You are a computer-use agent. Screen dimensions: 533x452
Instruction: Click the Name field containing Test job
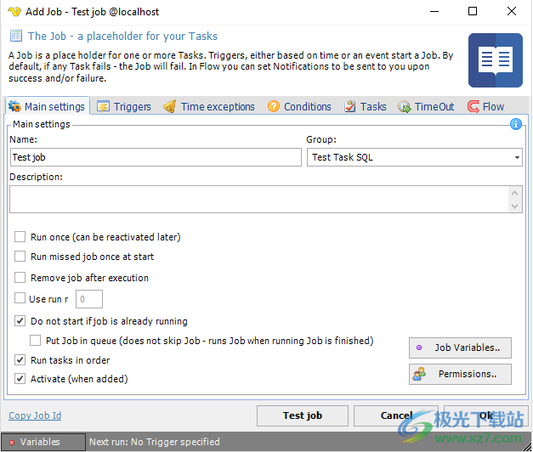pos(156,157)
